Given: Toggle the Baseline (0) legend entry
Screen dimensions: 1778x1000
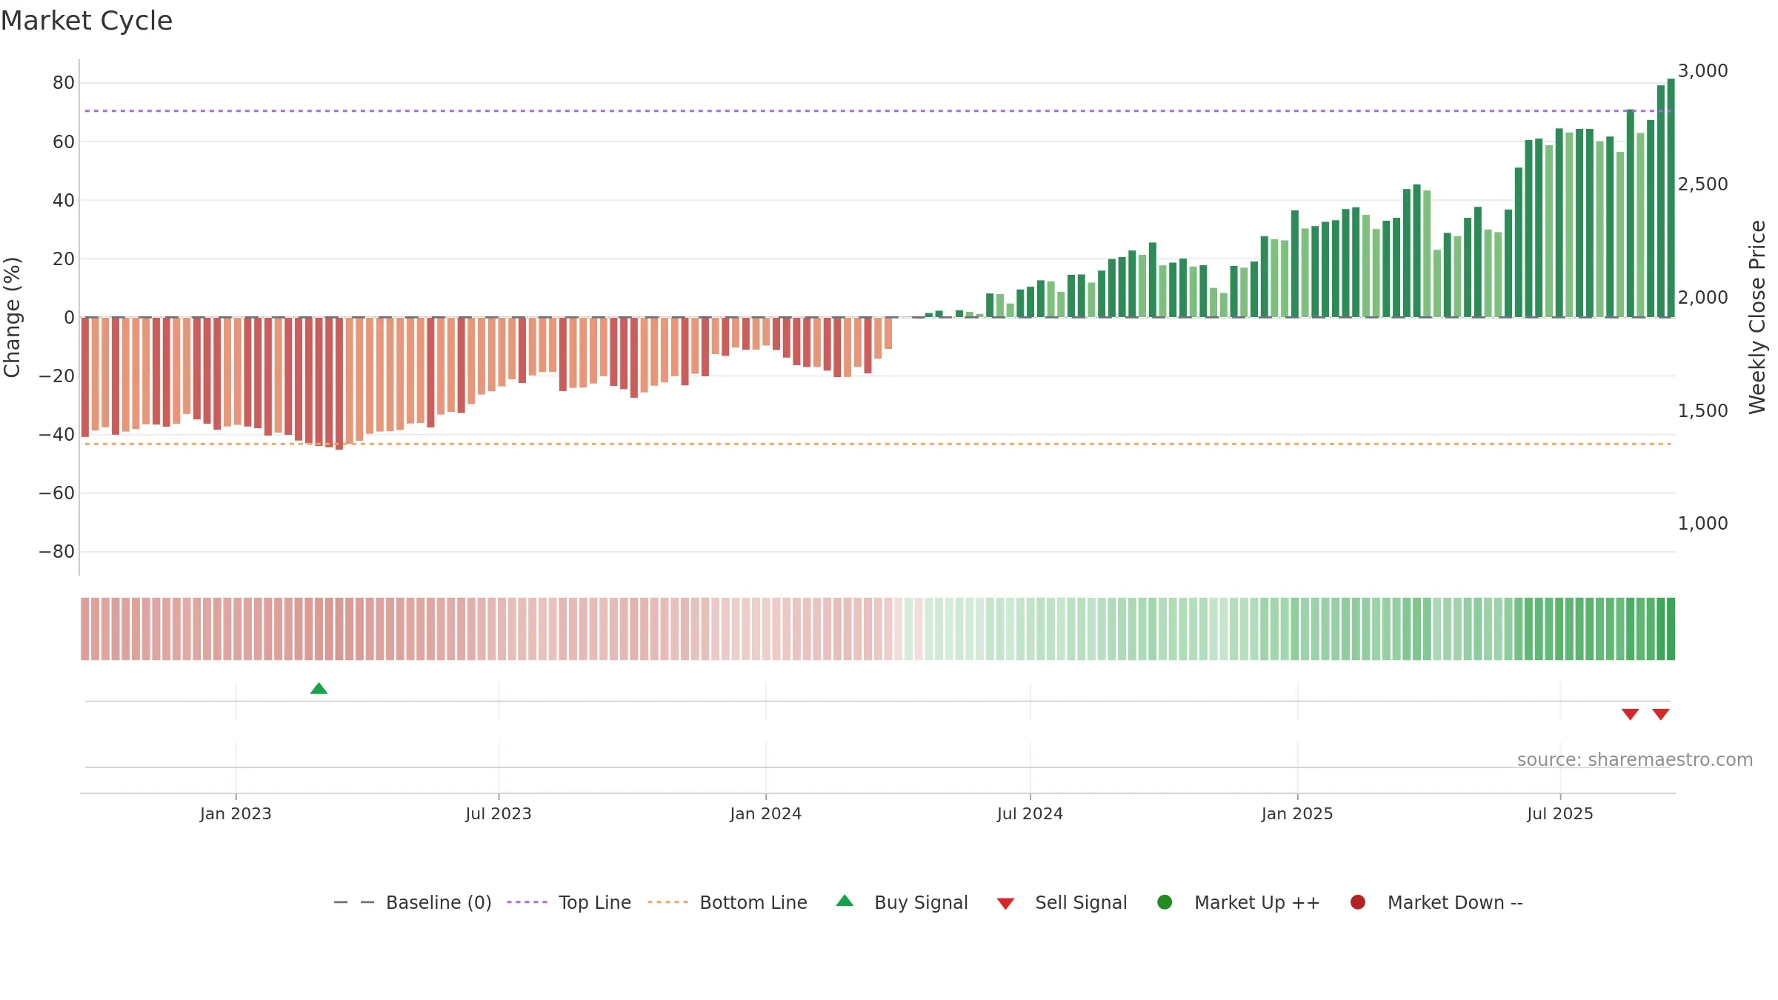Looking at the screenshot, I should click(413, 902).
